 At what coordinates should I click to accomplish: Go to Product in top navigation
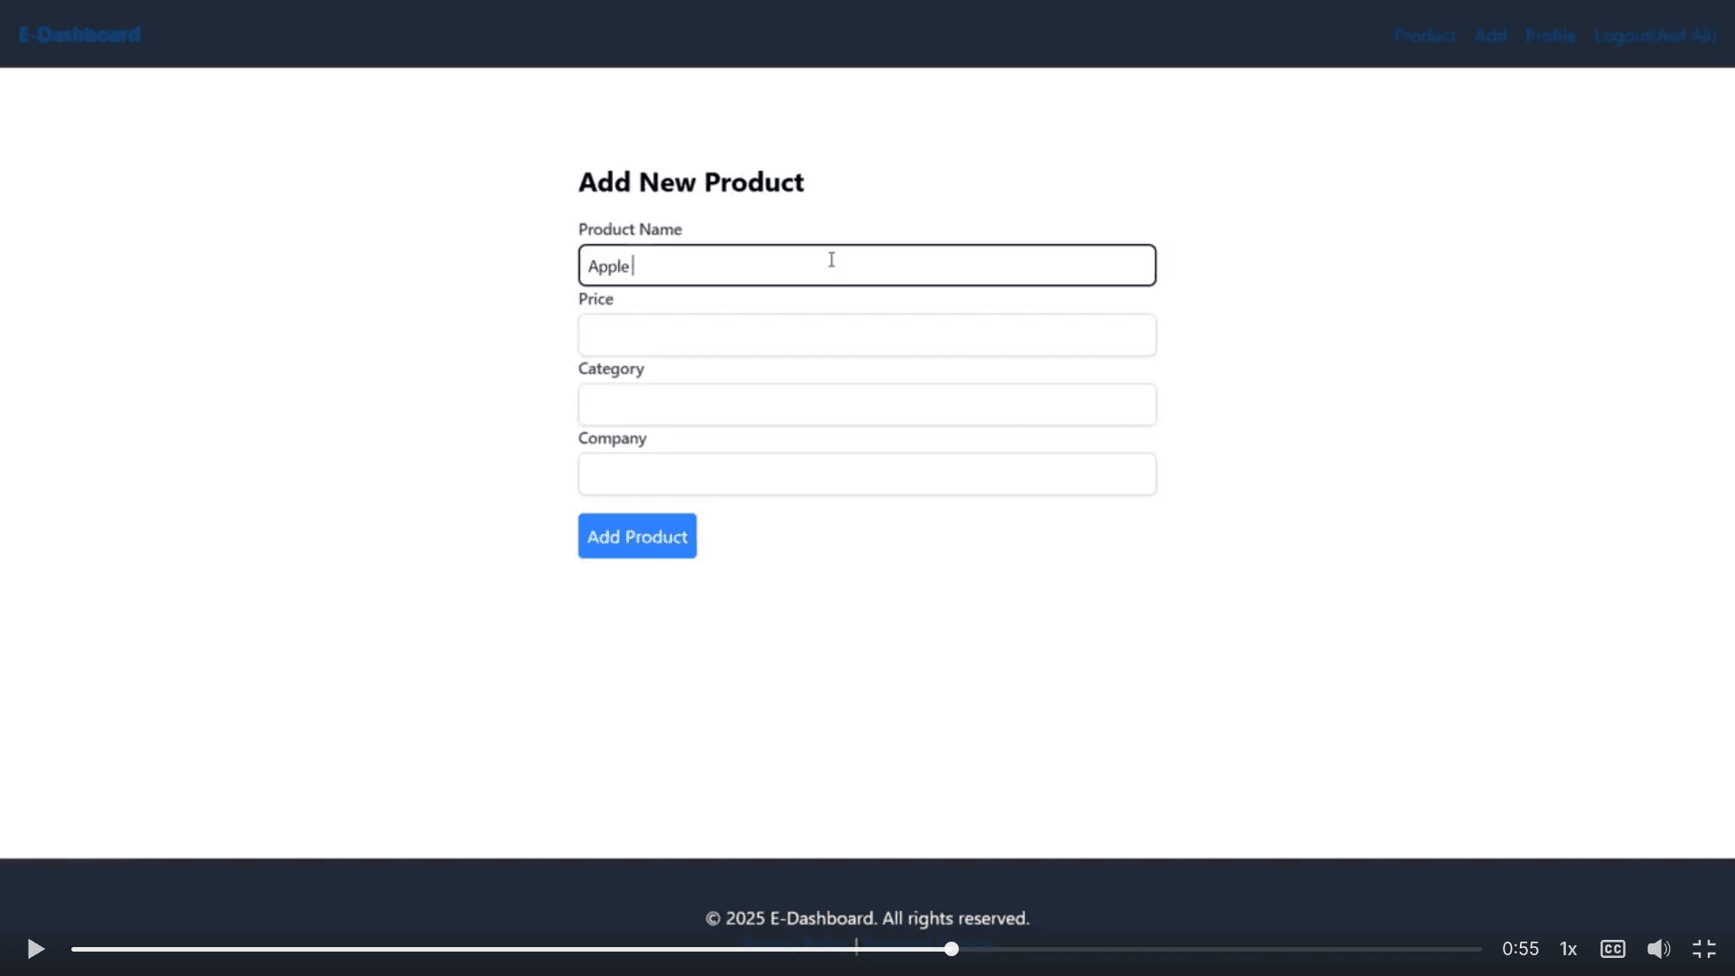pyautogui.click(x=1425, y=35)
